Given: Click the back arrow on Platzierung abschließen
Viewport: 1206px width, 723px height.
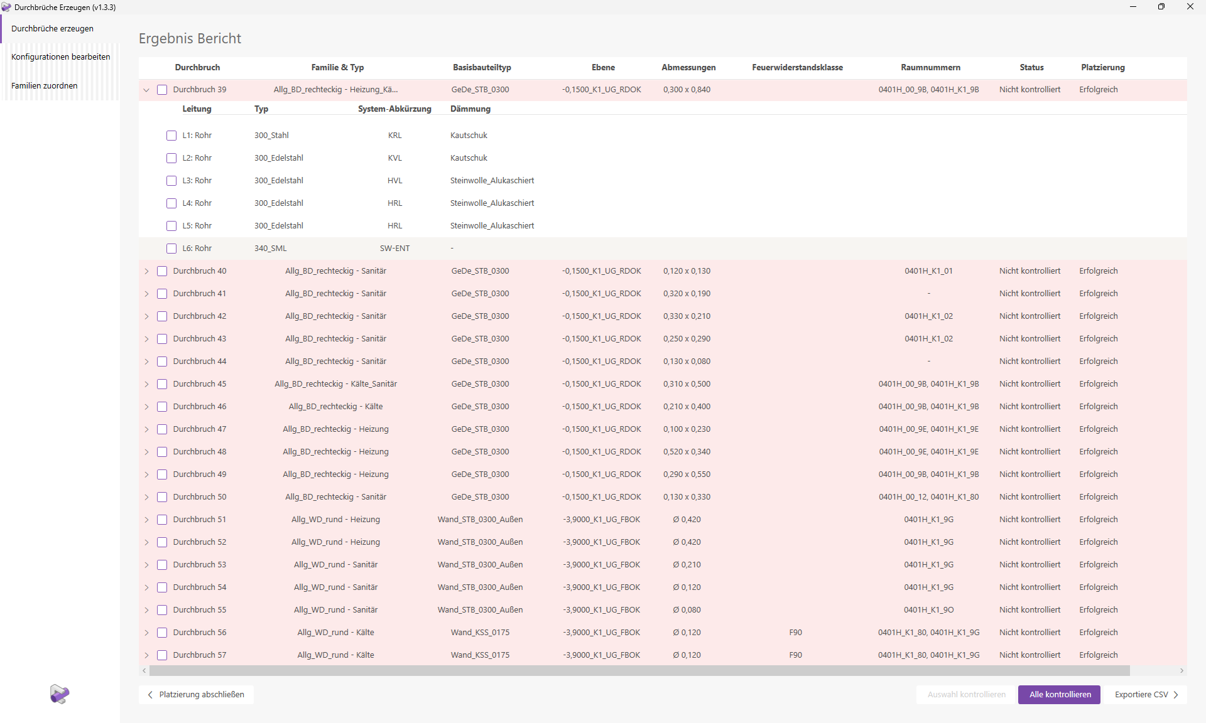Looking at the screenshot, I should (150, 695).
